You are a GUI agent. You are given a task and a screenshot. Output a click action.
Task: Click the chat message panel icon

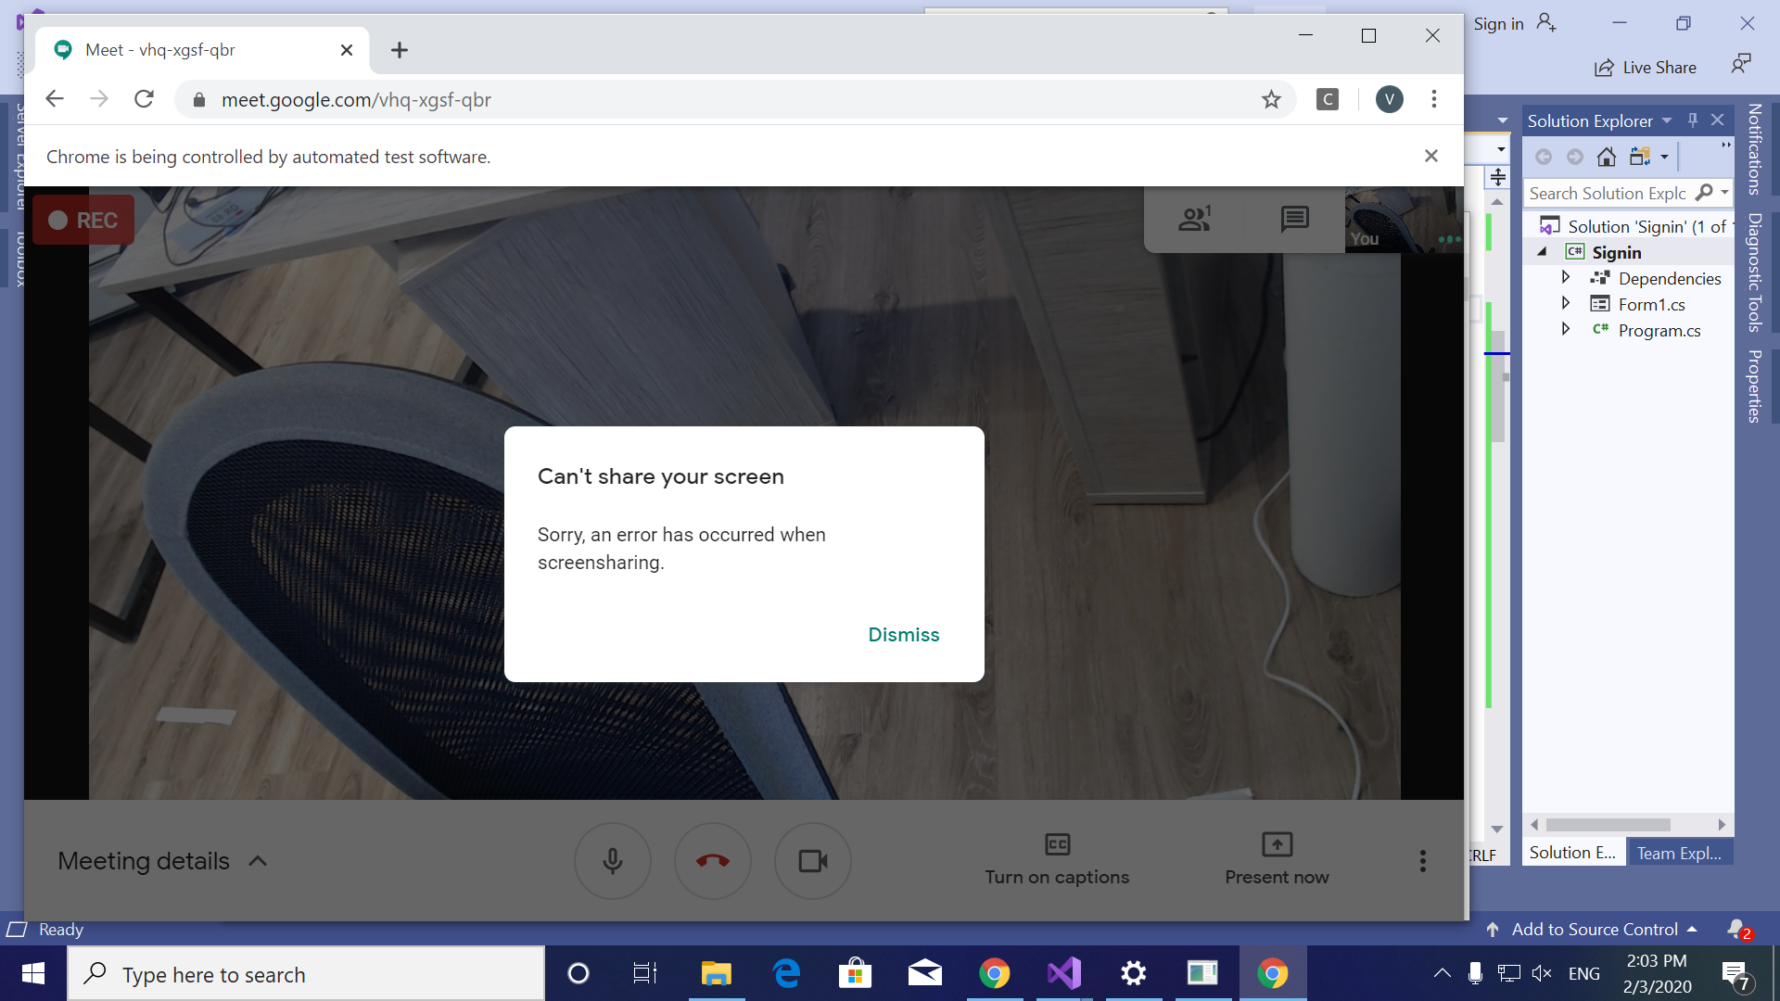[1293, 219]
